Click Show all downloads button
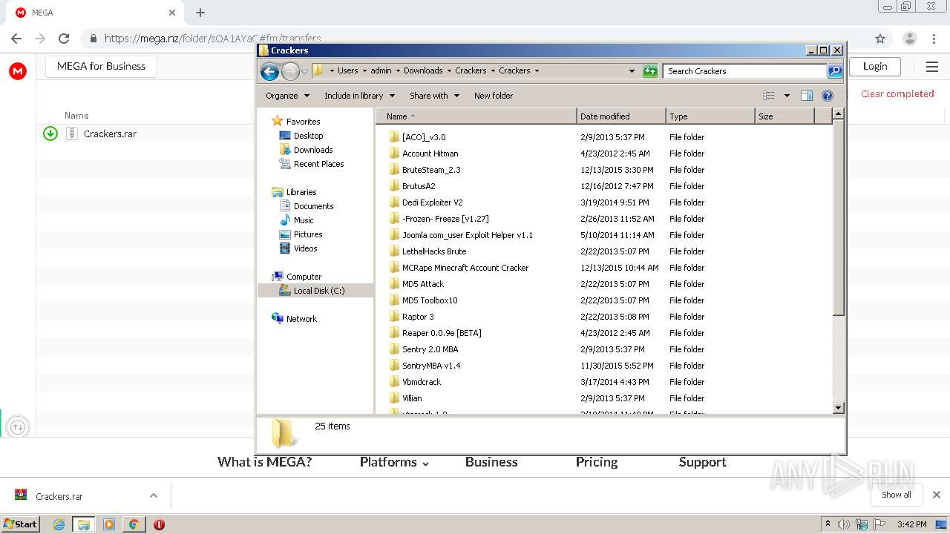Image resolution: width=950 pixels, height=534 pixels. [896, 495]
